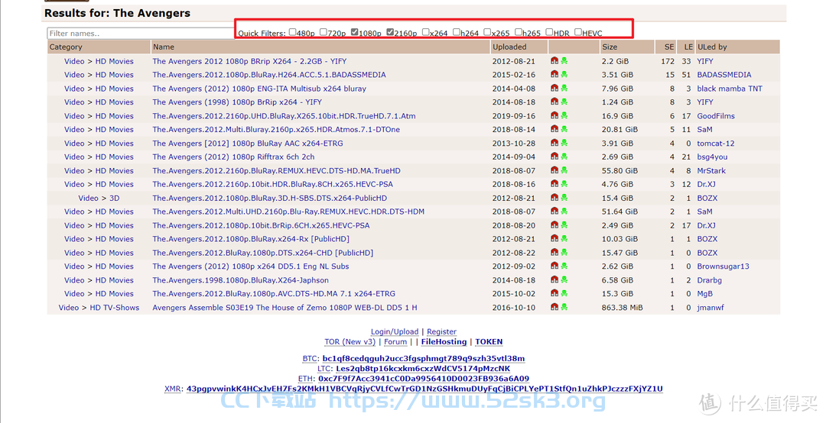
Task: Sort results by Name column header
Action: 164,47
